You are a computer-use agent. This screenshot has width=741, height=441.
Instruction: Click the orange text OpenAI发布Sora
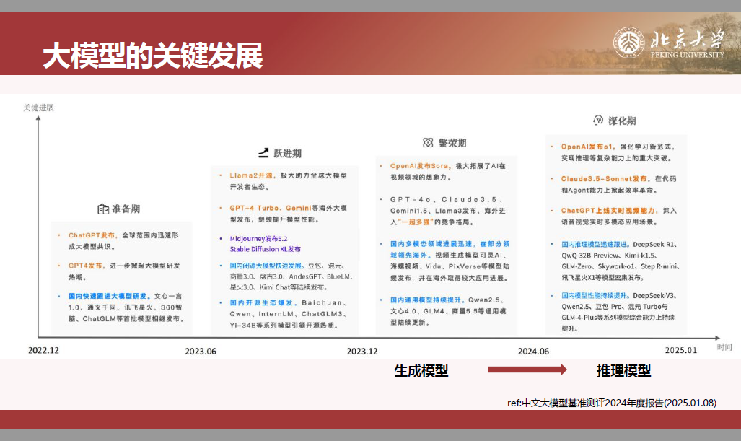(x=420, y=166)
